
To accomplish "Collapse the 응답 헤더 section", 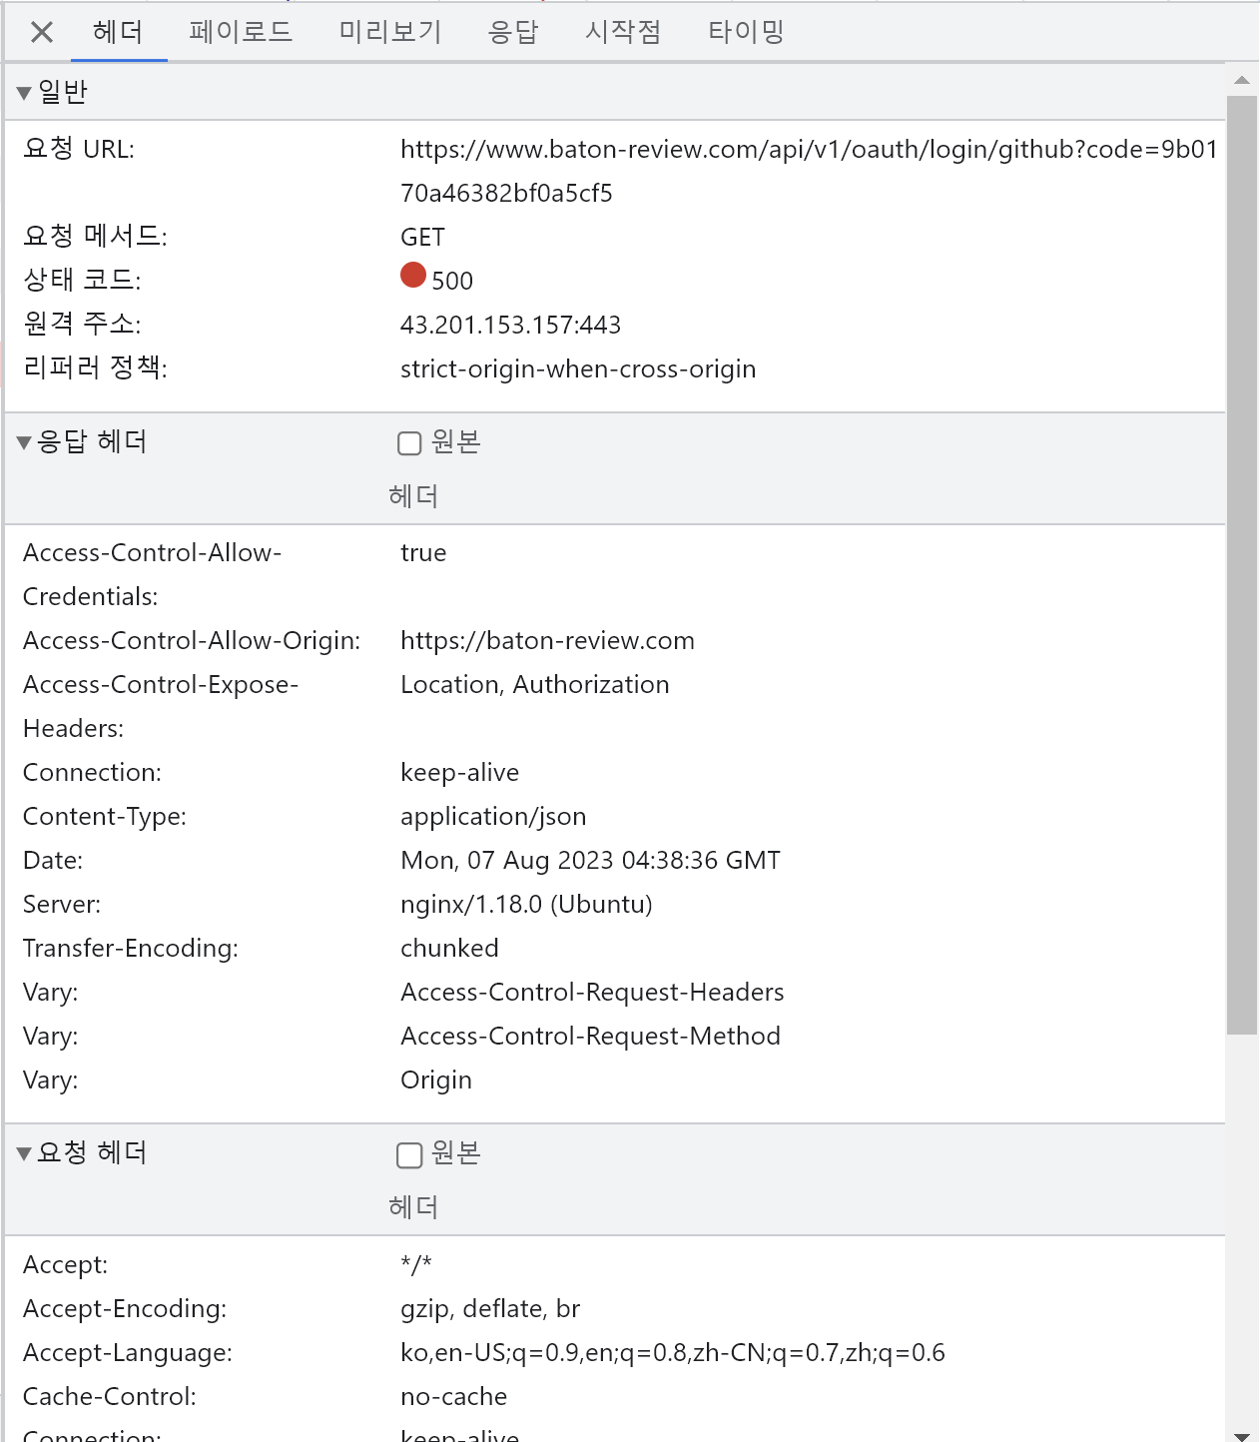I will click(24, 441).
